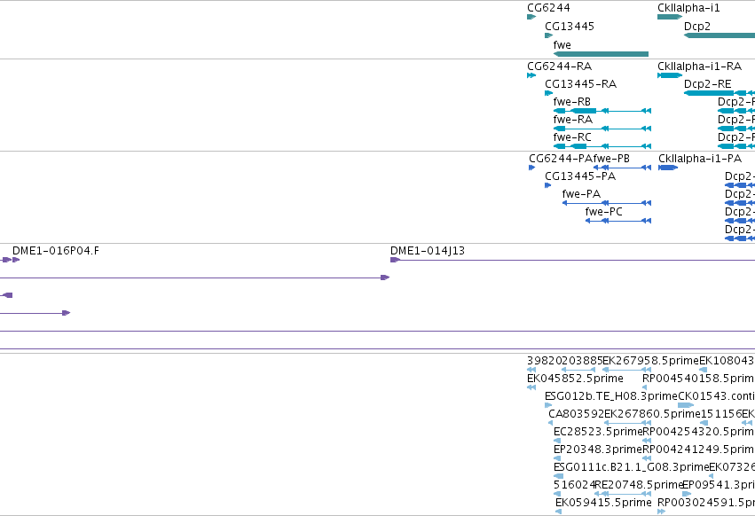Screen dimensions: 755x516
Task: Open the CkIIalpha-i1 gene label
Action: pyautogui.click(x=688, y=8)
